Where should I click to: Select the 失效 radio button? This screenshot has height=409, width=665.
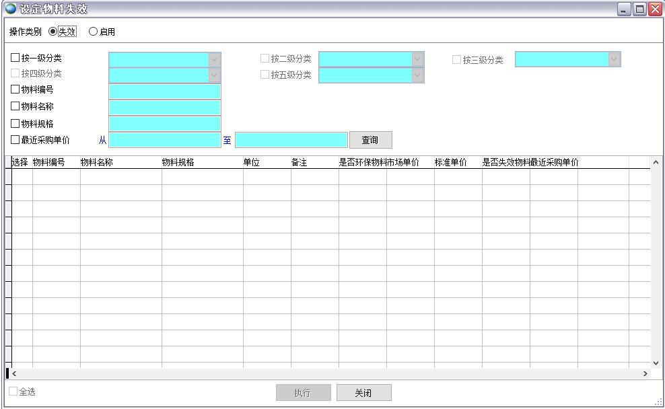(54, 32)
